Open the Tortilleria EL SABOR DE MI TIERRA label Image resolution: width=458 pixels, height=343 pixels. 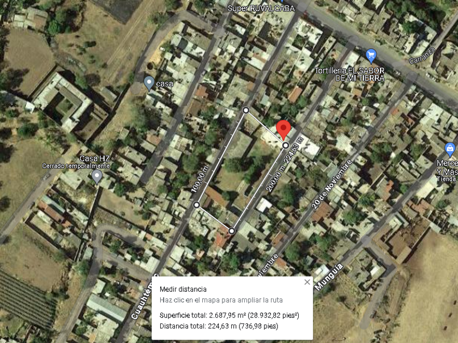(x=349, y=74)
